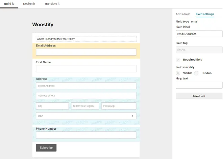
Task: Click the Street Address input
Action: [x=86, y=86]
